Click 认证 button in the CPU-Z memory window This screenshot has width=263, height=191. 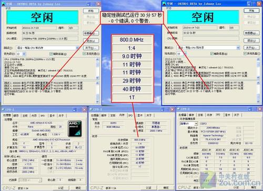pyautogui.click(x=148, y=188)
